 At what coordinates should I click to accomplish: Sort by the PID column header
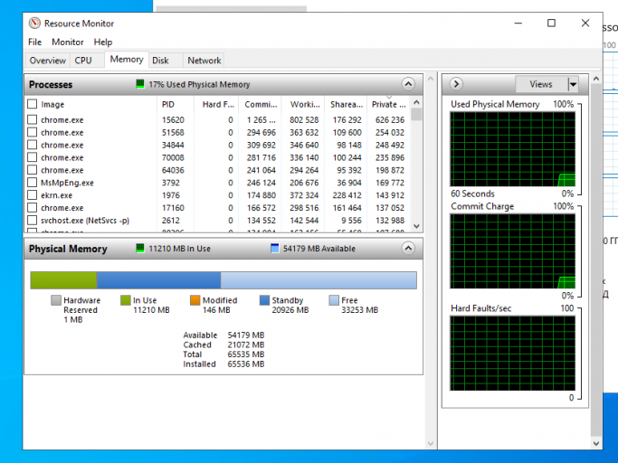(x=176, y=104)
